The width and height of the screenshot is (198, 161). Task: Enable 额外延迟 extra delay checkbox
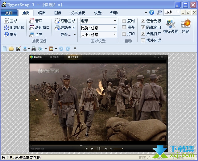(143, 40)
